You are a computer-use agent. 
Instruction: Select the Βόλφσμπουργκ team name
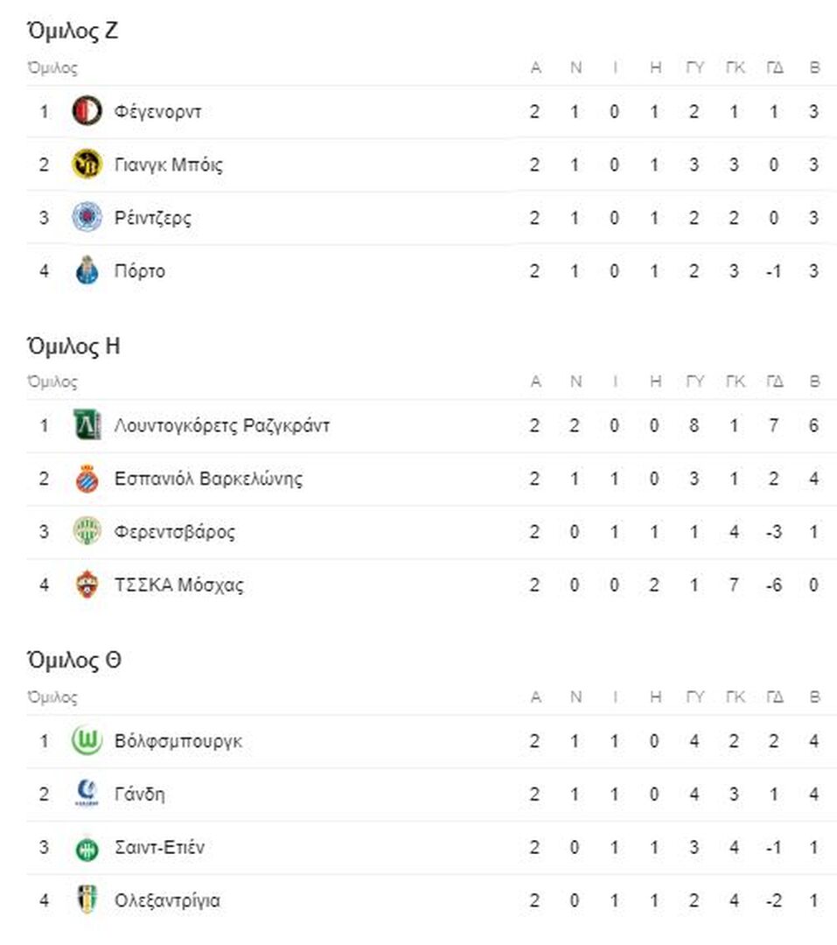point(178,741)
